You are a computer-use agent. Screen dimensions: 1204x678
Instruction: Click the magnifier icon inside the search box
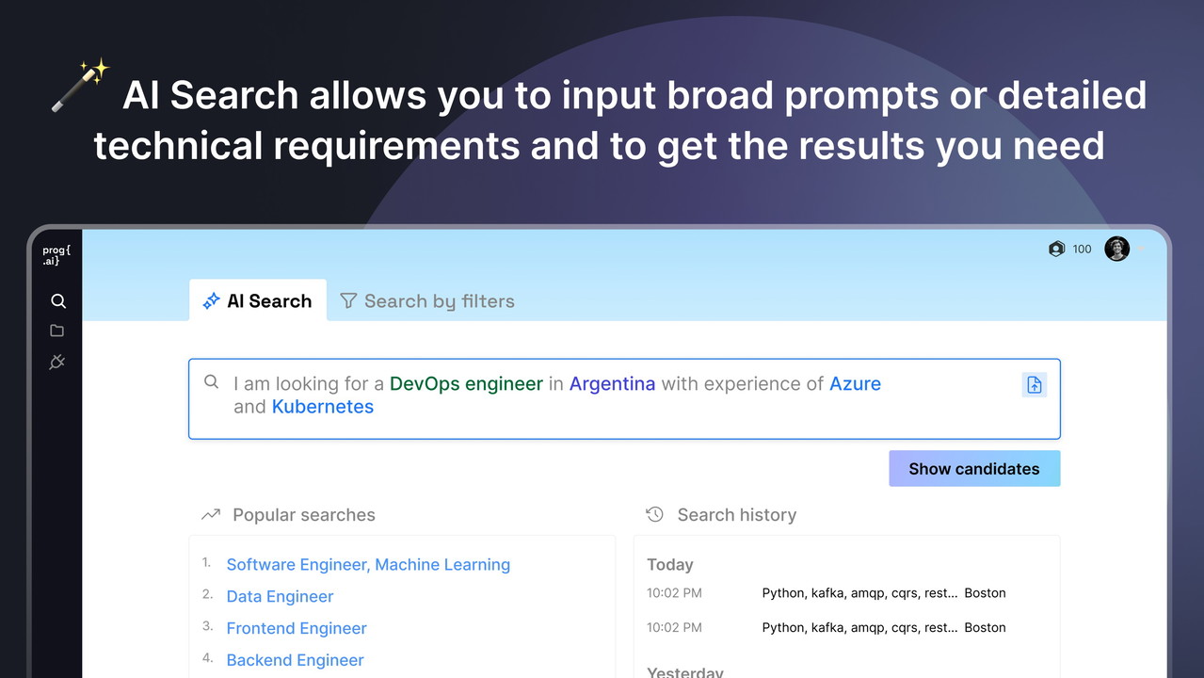click(212, 381)
